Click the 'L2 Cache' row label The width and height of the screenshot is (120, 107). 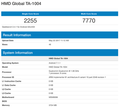(x=6, y=89)
